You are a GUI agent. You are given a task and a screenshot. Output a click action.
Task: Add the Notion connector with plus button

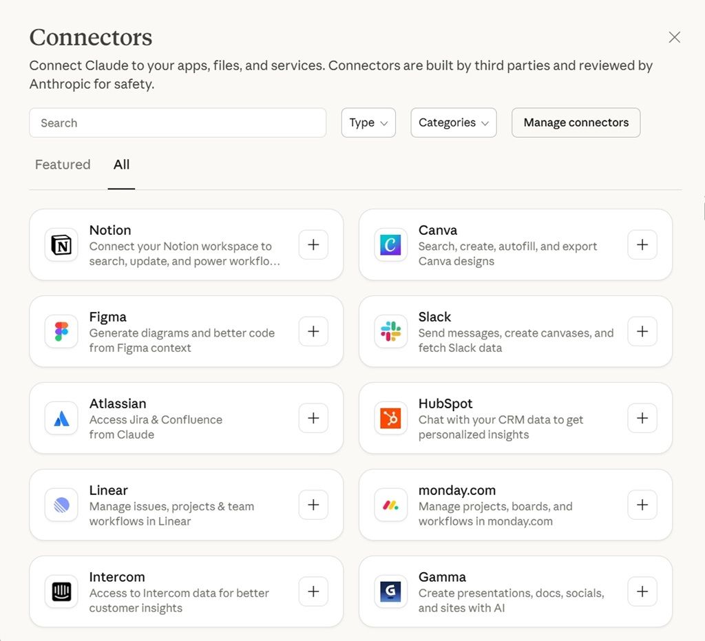[313, 245]
